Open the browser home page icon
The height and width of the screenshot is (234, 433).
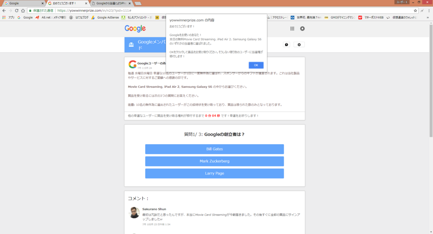point(23,11)
